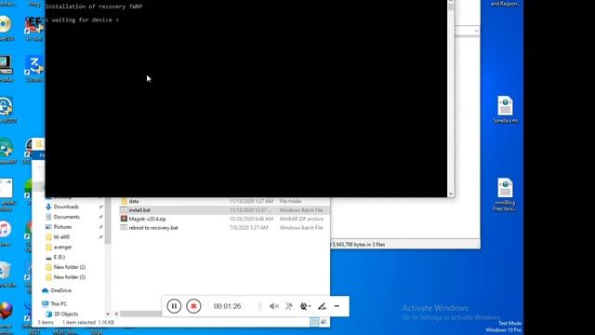The height and width of the screenshot is (335, 595).
Task: Open Downloads in the navigation pane
Action: [66, 207]
